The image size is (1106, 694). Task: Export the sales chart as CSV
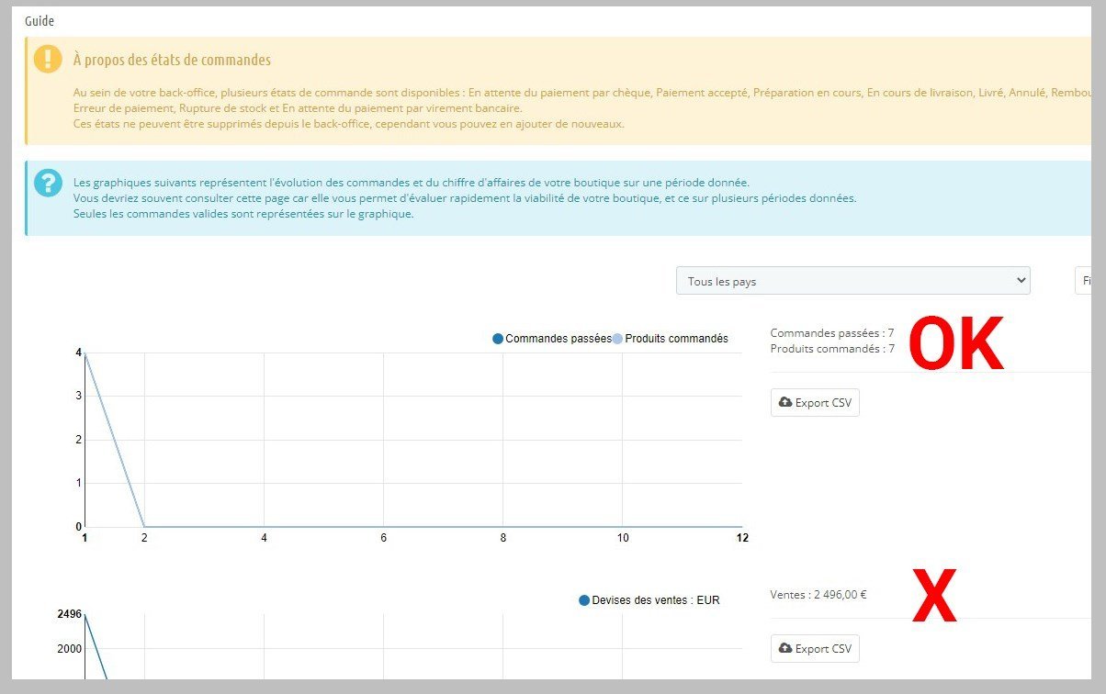(x=815, y=648)
